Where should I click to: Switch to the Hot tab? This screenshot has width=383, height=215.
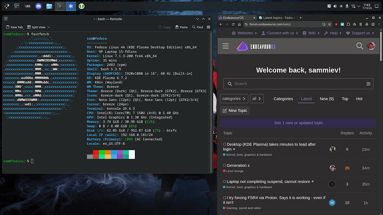click(x=359, y=99)
